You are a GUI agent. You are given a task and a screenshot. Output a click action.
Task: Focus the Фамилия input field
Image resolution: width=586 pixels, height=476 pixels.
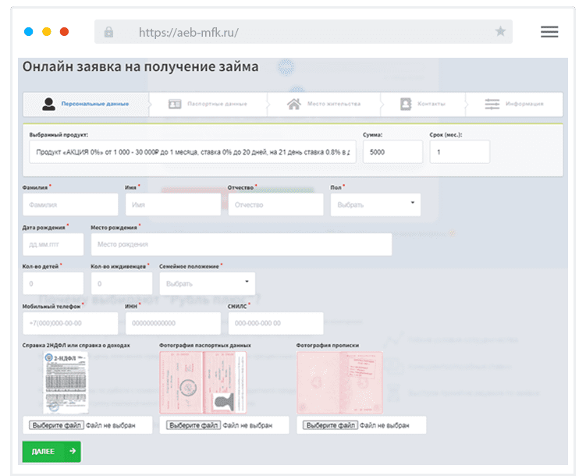[x=70, y=204]
